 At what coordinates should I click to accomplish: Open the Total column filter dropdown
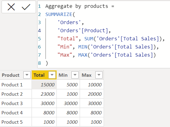pyautogui.click(x=52, y=75)
